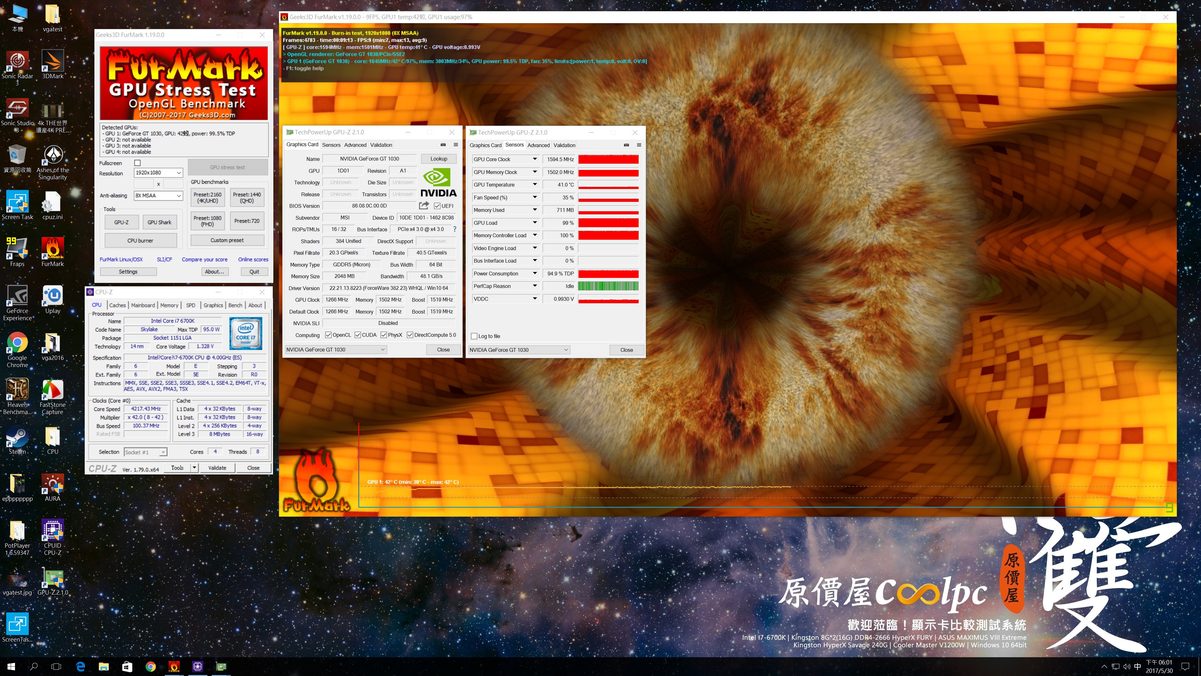Expand the GPU Temperature sensor dropdown
The width and height of the screenshot is (1201, 676).
535,184
